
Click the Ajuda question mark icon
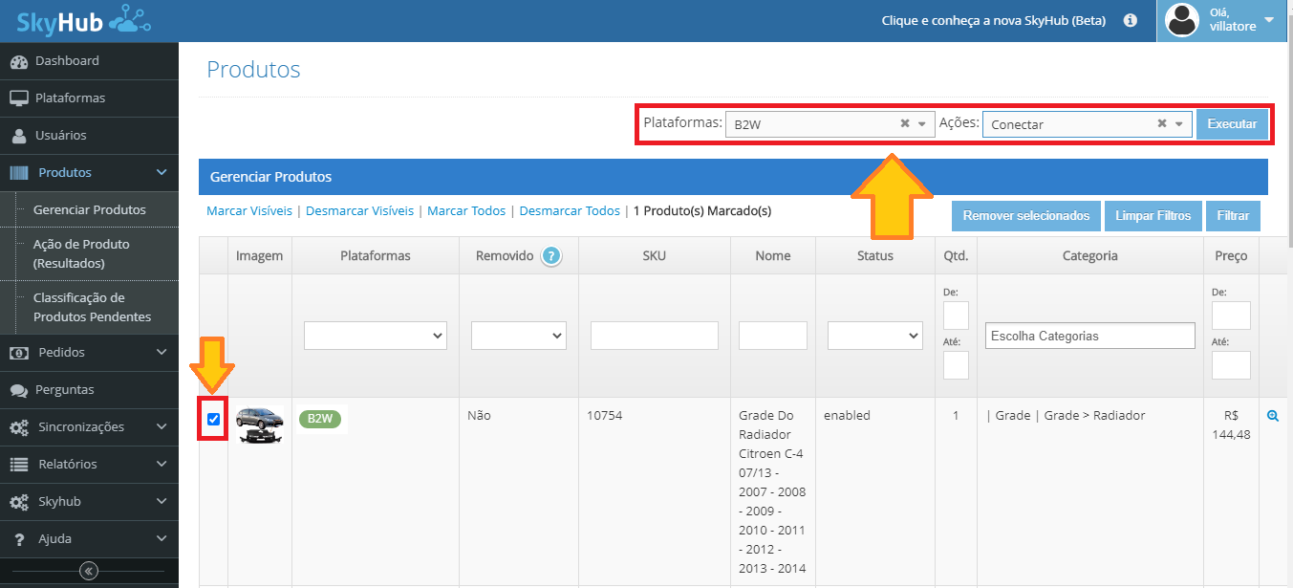click(18, 539)
